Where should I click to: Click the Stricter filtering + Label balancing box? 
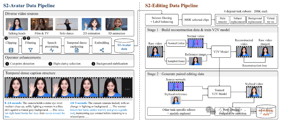tap(162, 20)
